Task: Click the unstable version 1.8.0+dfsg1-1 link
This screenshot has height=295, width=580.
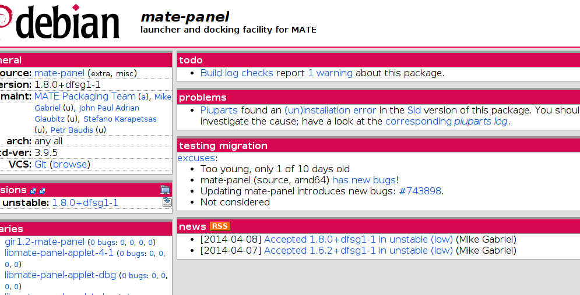Action: click(x=85, y=202)
